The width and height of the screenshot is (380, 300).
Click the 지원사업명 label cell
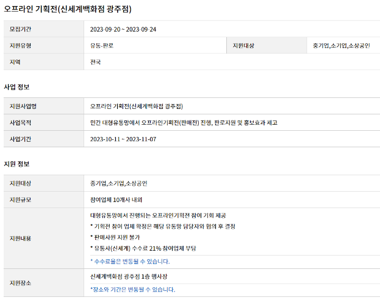coord(44,106)
